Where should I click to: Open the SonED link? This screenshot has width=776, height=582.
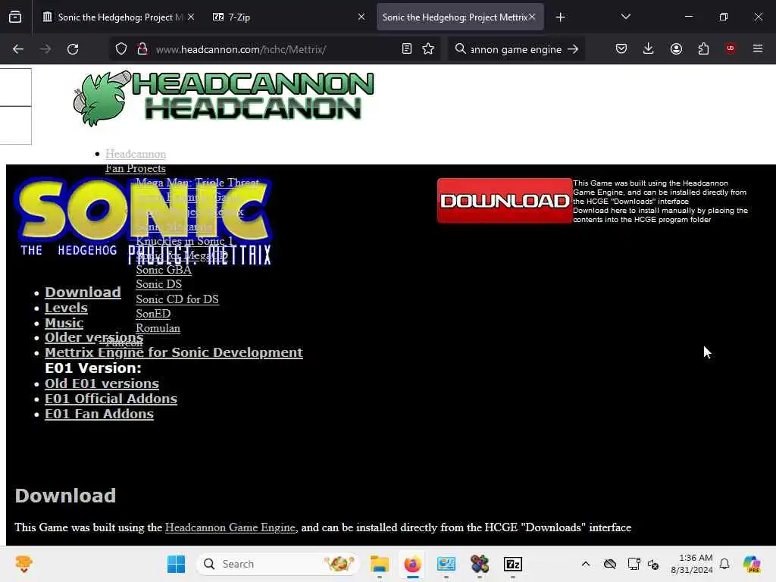pos(153,314)
